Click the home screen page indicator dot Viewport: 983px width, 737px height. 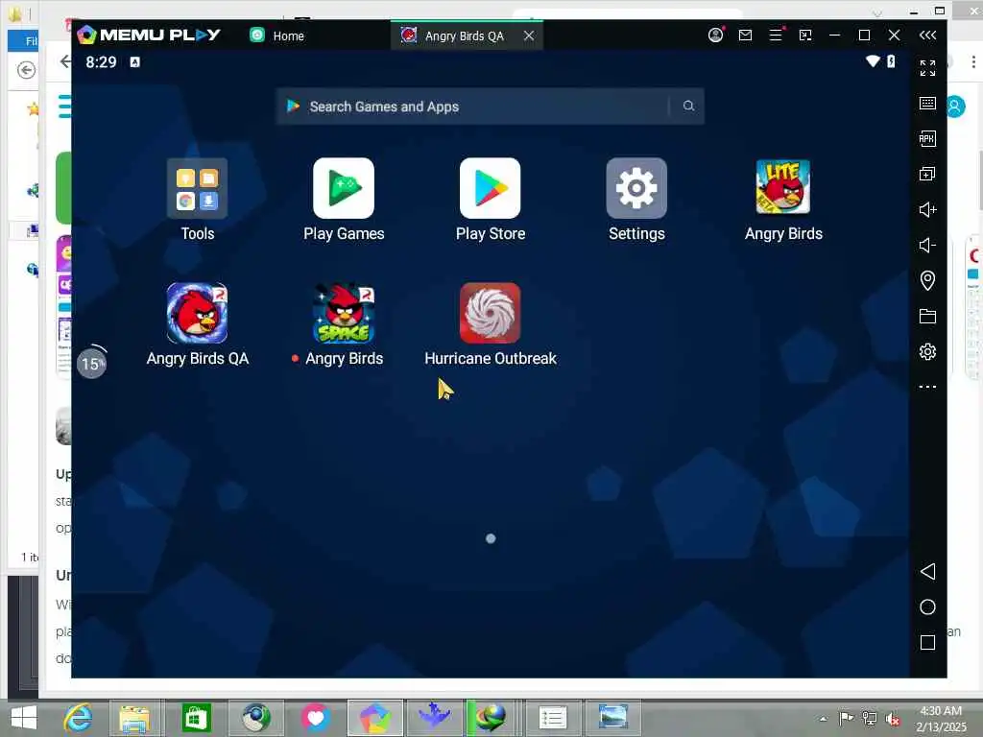(491, 538)
